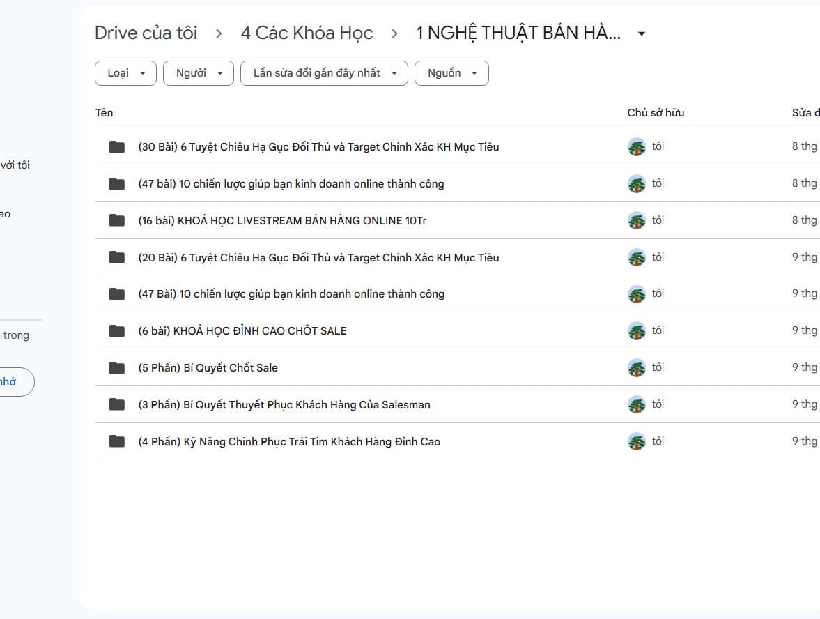Open the Người filter dropdown

click(198, 73)
